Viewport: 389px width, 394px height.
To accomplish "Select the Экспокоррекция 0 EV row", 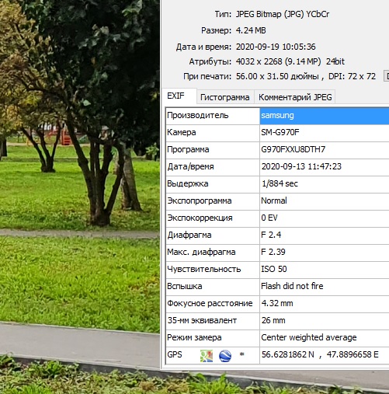I will [277, 218].
